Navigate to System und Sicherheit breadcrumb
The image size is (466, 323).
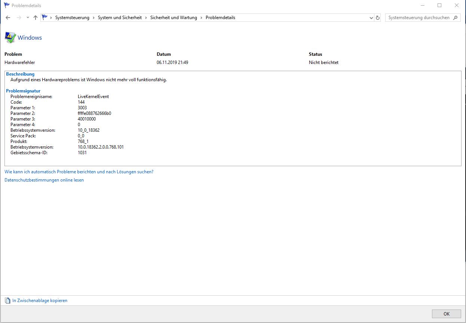tap(120, 18)
